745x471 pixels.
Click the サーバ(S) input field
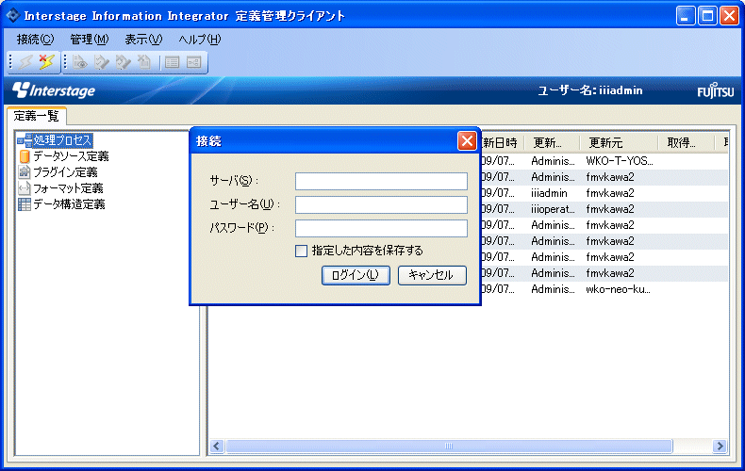pos(381,181)
